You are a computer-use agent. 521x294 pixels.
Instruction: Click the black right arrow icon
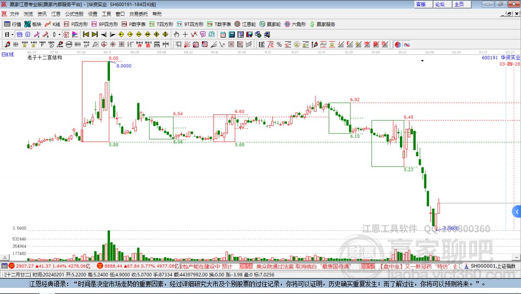[x=112, y=35]
